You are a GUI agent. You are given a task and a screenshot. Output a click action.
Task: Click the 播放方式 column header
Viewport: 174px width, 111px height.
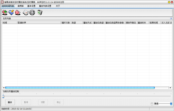pos(88,22)
